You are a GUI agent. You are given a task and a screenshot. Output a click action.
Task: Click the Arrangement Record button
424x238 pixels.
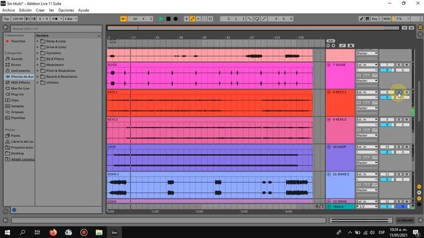176,19
